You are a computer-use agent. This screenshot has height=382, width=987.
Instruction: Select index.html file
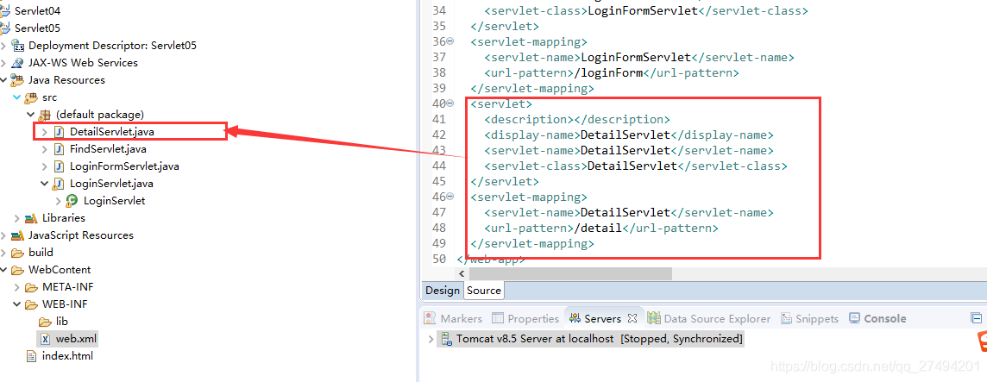(x=67, y=355)
